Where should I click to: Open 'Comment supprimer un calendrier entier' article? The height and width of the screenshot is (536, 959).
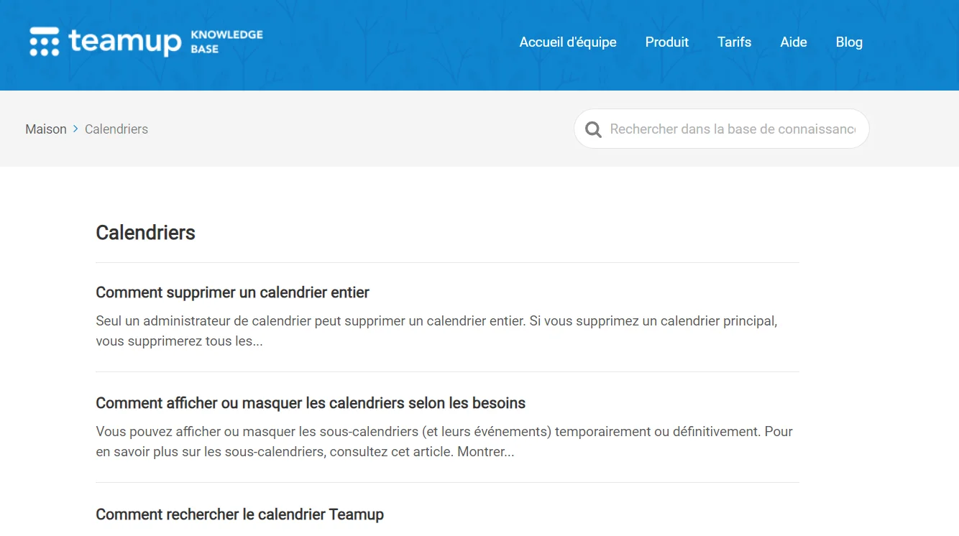231,292
